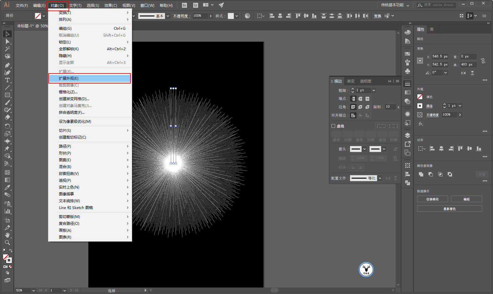Click the X coordinate input field
The width and height of the screenshot is (493, 294).
[x=440, y=56]
